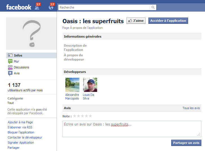Open Louis Da Silva profile link
Screen dimensions: 205x151
[88, 97]
